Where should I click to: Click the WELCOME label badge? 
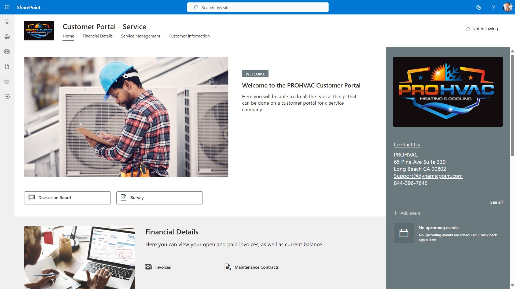click(x=255, y=74)
